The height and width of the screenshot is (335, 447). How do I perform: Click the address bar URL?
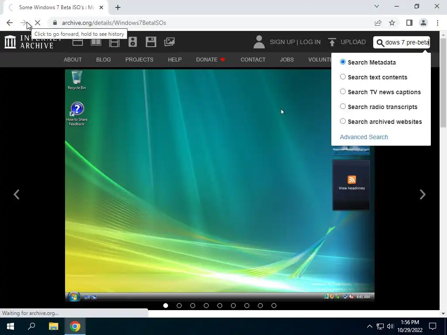pyautogui.click(x=114, y=23)
